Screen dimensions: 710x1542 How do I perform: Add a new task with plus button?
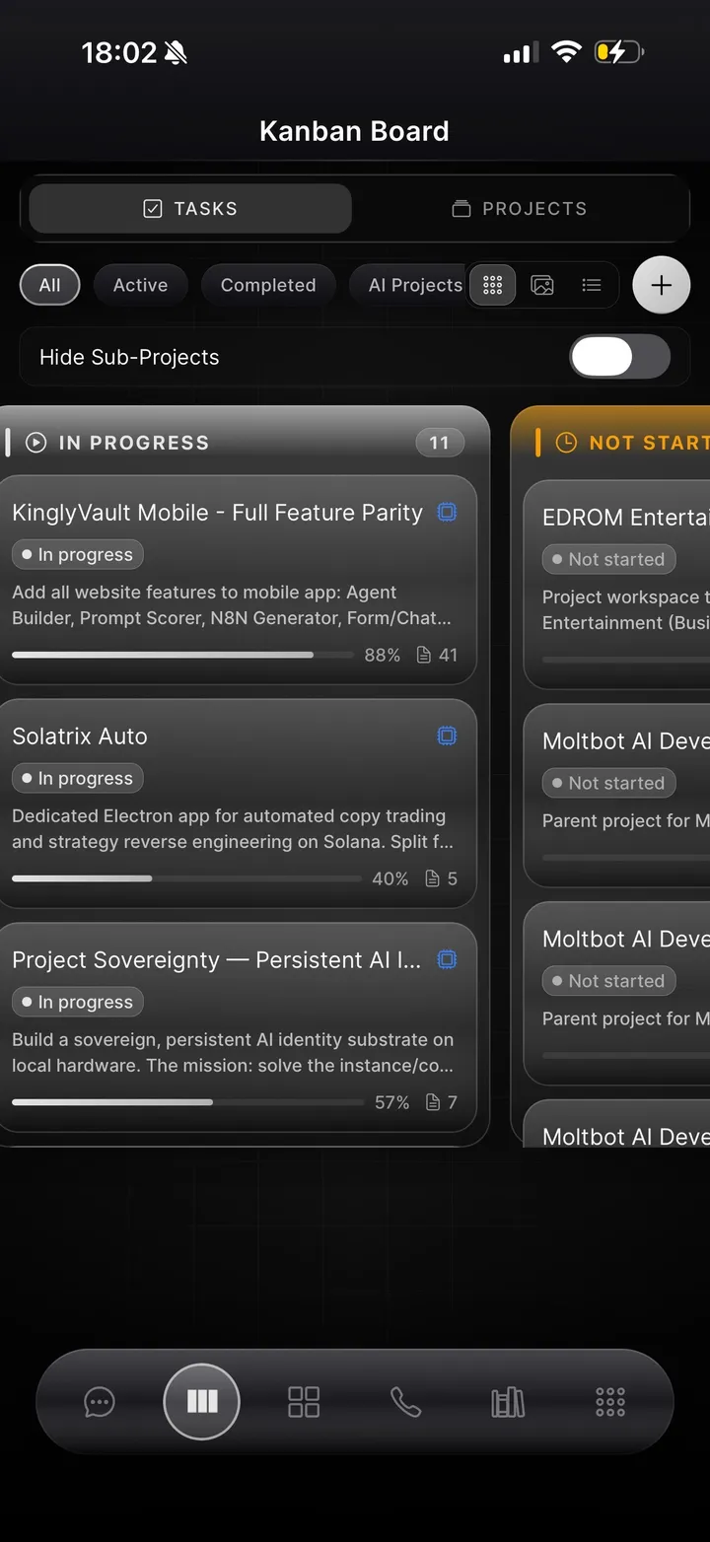[662, 285]
